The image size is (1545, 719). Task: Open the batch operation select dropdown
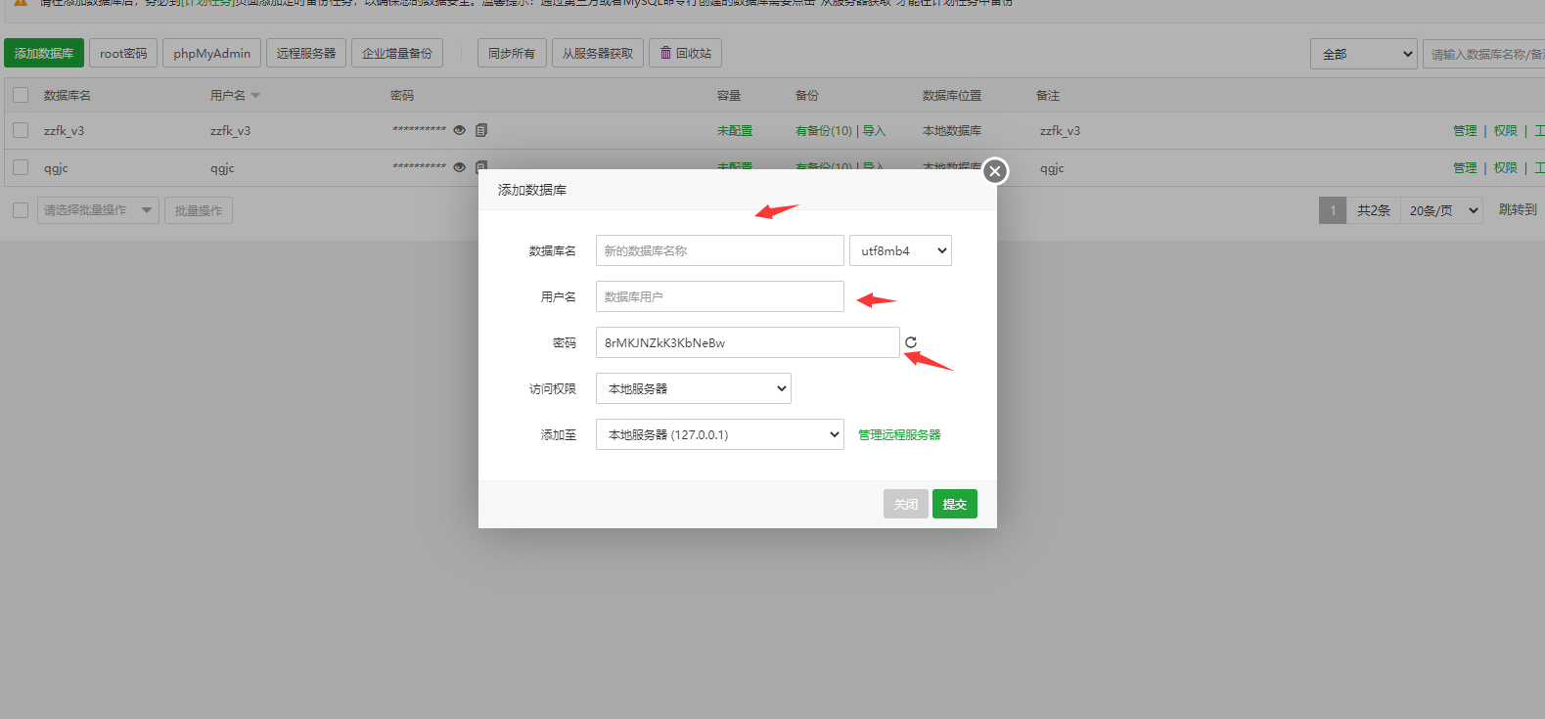[x=98, y=210]
